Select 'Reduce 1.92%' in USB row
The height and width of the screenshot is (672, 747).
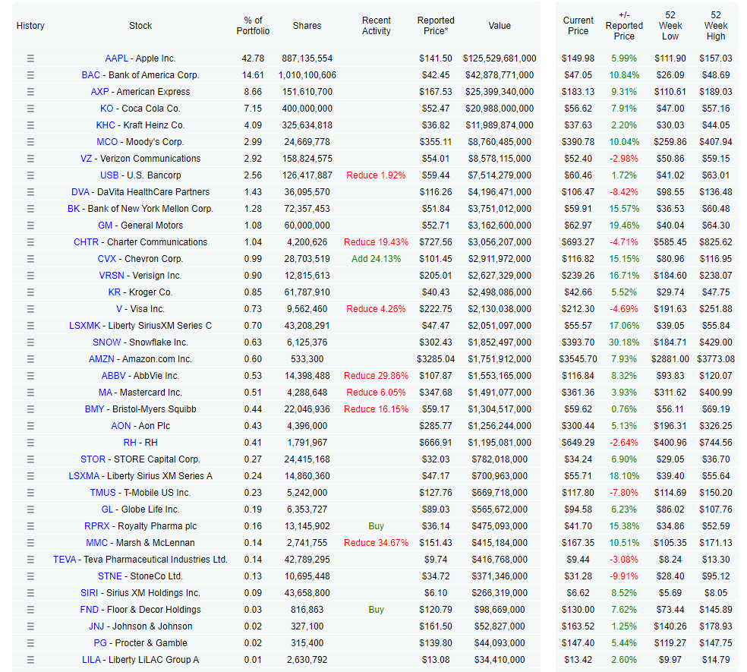click(376, 175)
